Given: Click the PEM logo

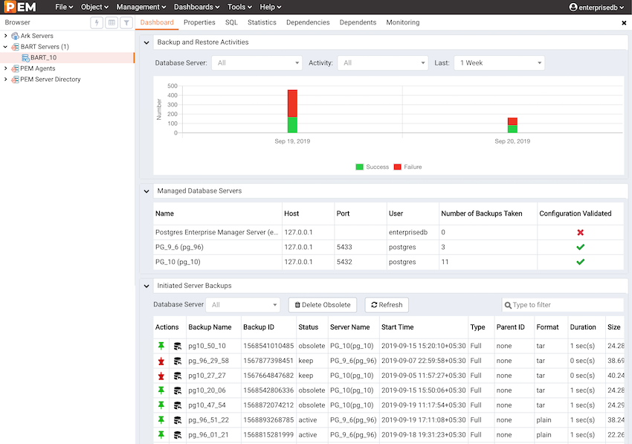Looking at the screenshot, I should pyautogui.click(x=20, y=7).
